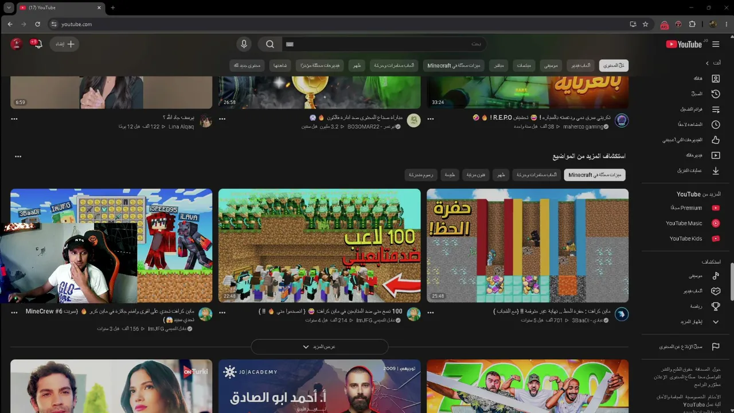Select the شاهدتها (Watched) filter chip
This screenshot has width=734, height=413.
tap(280, 65)
